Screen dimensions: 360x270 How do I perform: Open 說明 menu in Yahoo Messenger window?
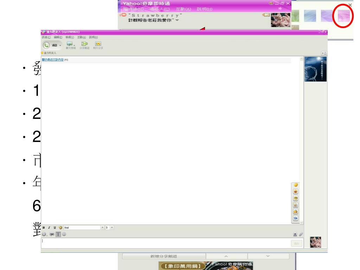(205, 9)
